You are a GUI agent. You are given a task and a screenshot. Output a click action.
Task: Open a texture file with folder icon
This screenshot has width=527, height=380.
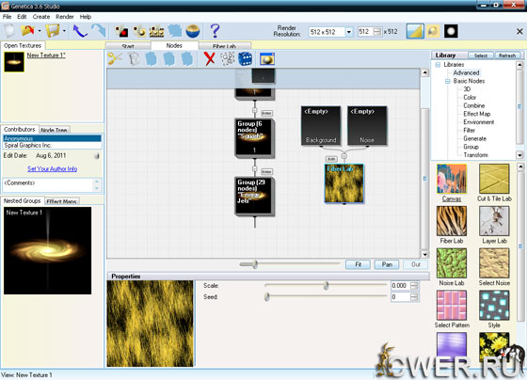(x=27, y=31)
